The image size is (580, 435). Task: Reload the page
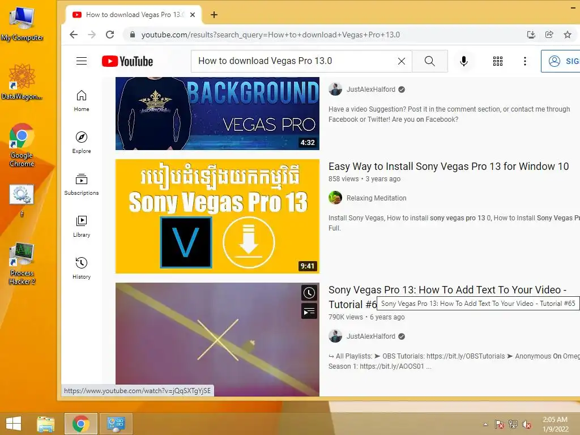click(110, 35)
